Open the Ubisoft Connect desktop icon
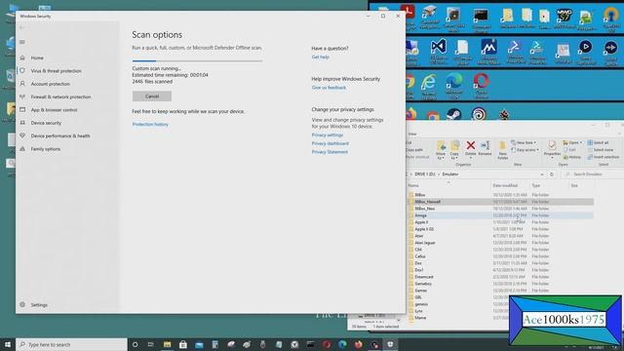 (x=479, y=115)
